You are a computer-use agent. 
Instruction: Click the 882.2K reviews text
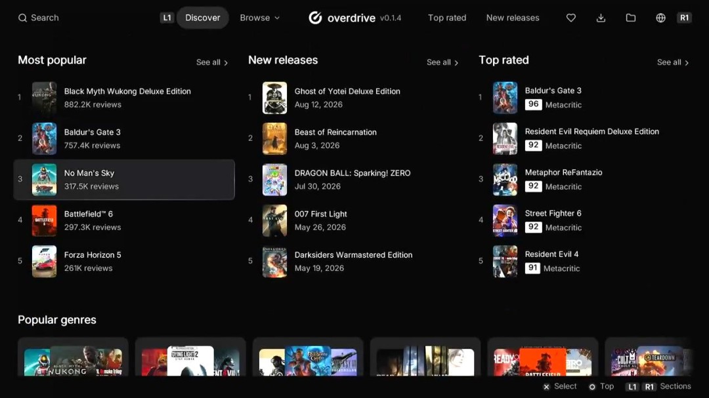pyautogui.click(x=93, y=105)
